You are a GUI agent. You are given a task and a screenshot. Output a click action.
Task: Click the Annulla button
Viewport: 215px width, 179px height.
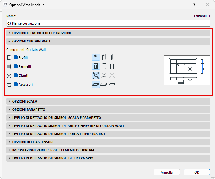point(167,172)
